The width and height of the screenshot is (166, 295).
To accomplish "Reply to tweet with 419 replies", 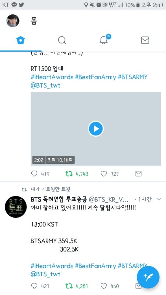I will point(34,173).
